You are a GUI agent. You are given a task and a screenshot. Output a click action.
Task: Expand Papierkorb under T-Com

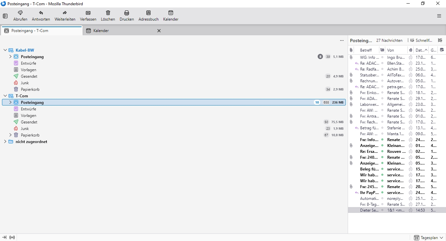tap(10, 135)
